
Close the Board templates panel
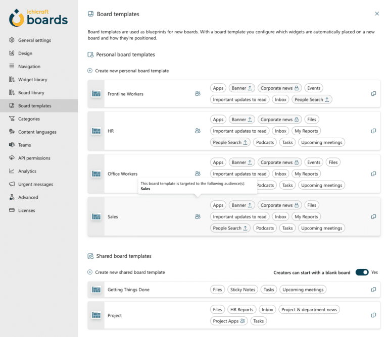pos(377,14)
